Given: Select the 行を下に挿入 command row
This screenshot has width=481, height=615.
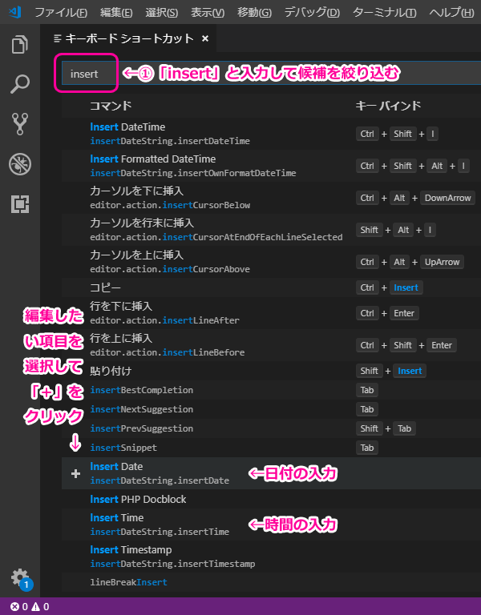Looking at the screenshot, I should pos(271,313).
